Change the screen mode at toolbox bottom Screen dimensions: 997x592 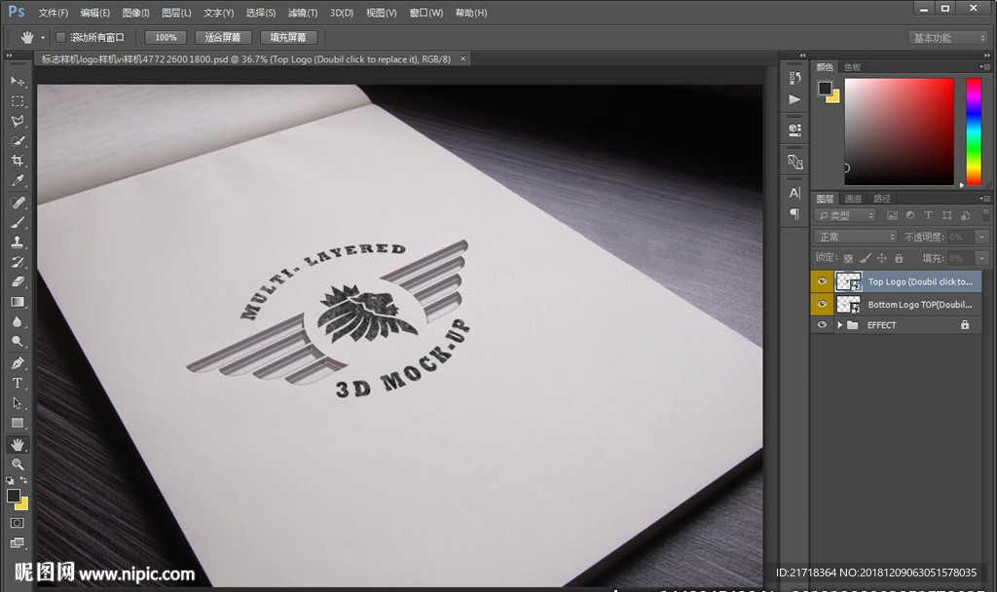point(18,543)
